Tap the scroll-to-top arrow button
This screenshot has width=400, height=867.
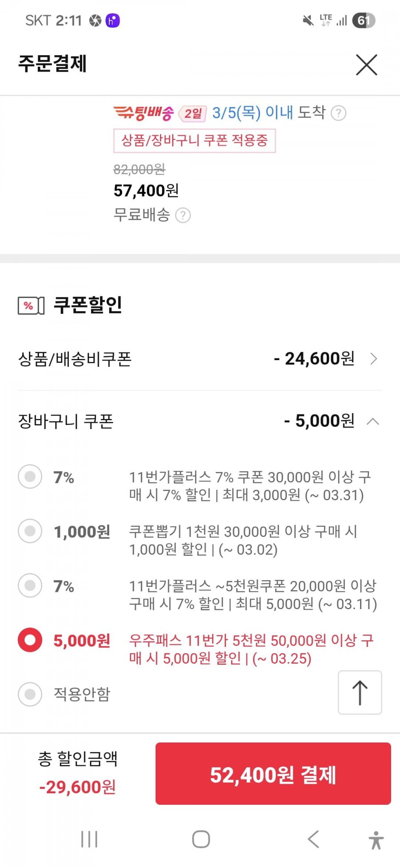[360, 692]
